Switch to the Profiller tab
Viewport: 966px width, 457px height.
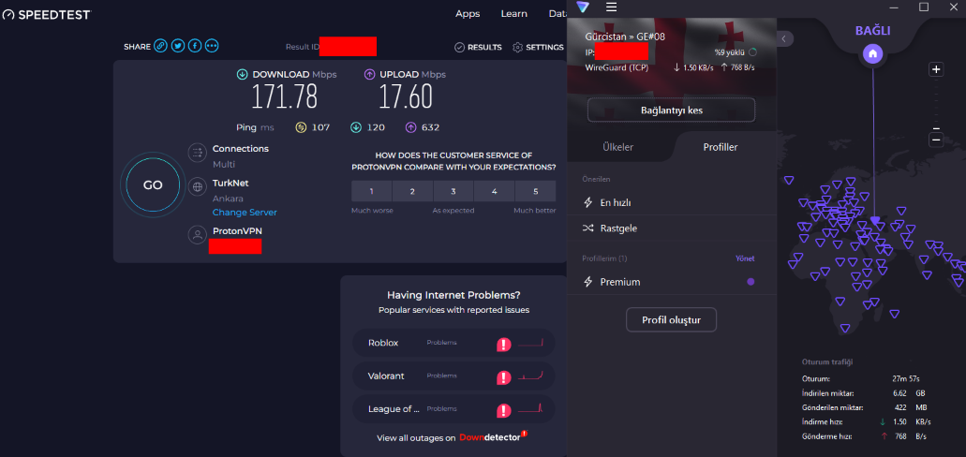pyautogui.click(x=721, y=147)
